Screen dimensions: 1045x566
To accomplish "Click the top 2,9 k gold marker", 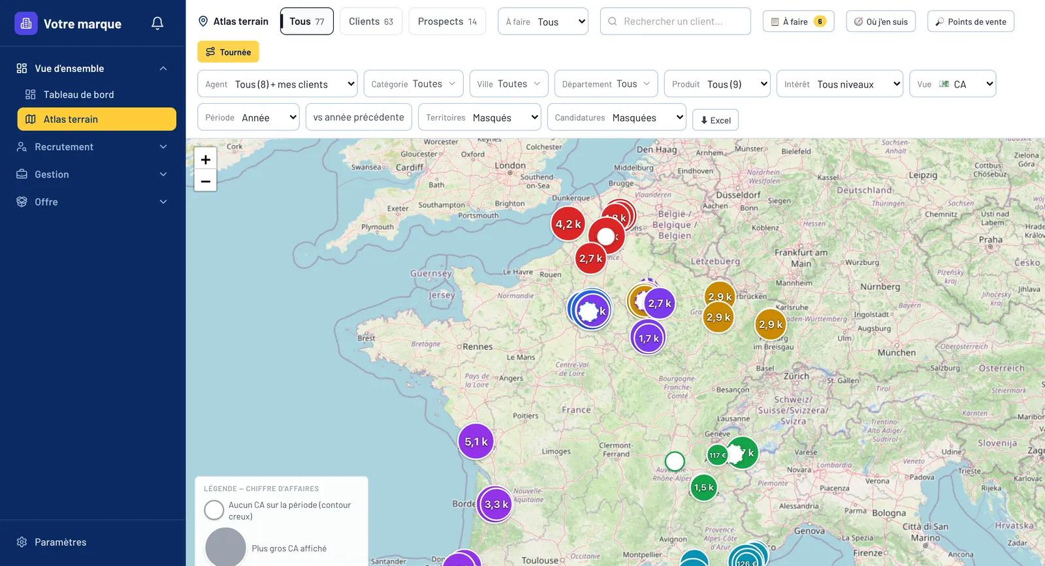I will [719, 296].
